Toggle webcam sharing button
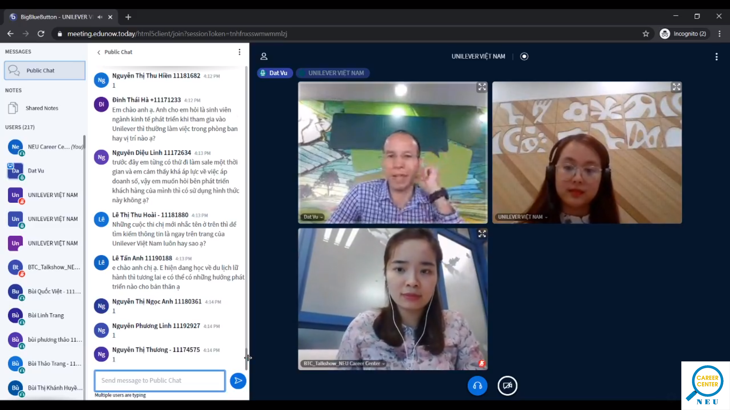Image resolution: width=730 pixels, height=410 pixels. [x=508, y=386]
